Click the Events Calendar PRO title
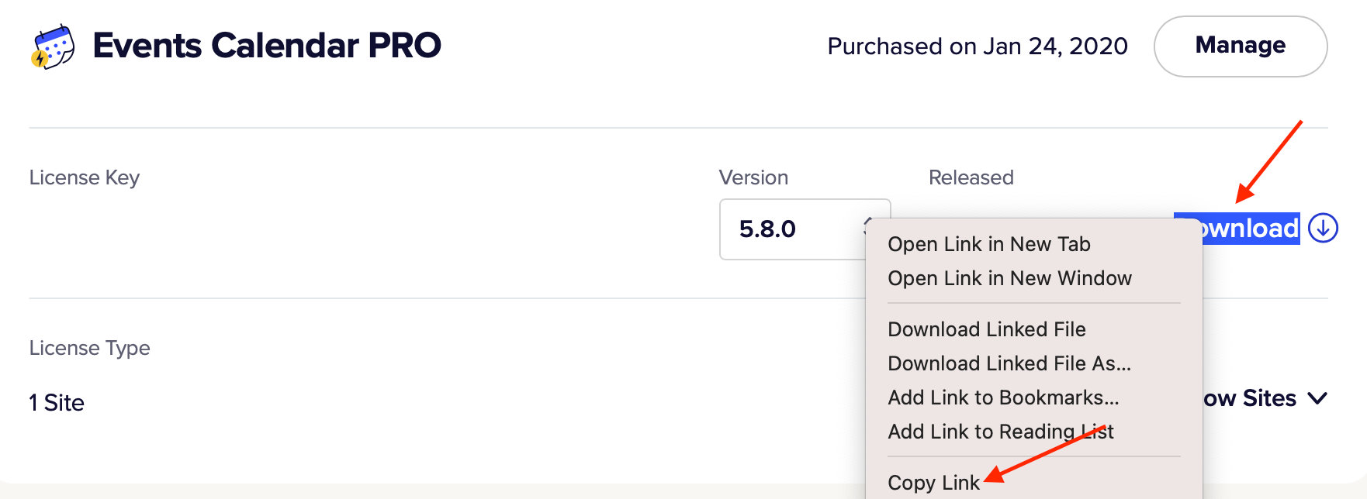The width and height of the screenshot is (1367, 499). coord(267,46)
